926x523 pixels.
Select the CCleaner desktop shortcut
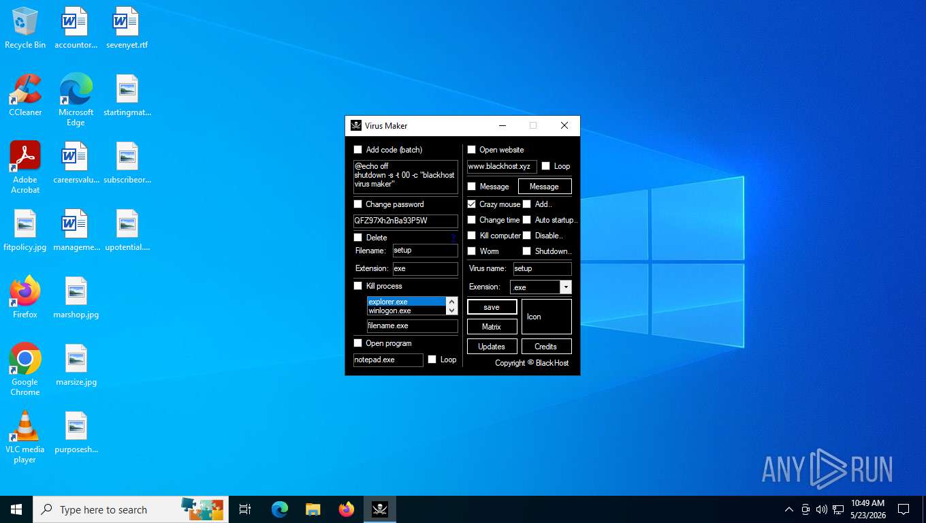25,95
